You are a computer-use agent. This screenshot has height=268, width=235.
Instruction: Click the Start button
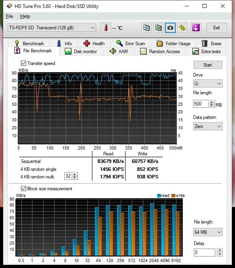pyautogui.click(x=208, y=65)
